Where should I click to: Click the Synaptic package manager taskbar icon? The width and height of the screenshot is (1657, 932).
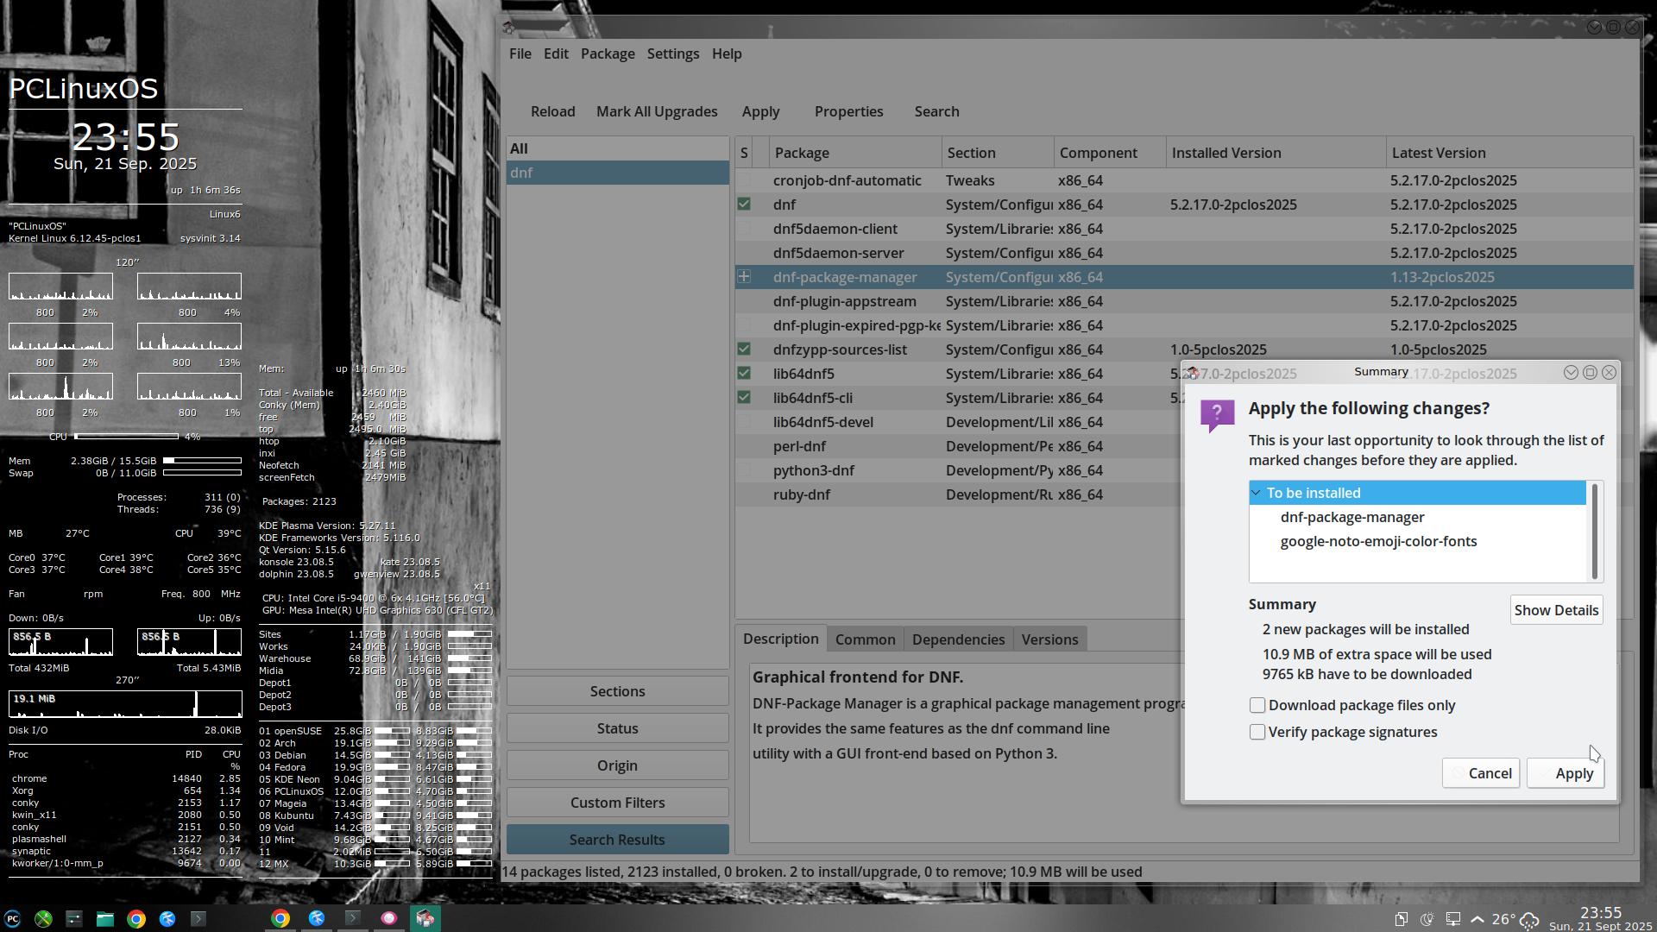(424, 918)
